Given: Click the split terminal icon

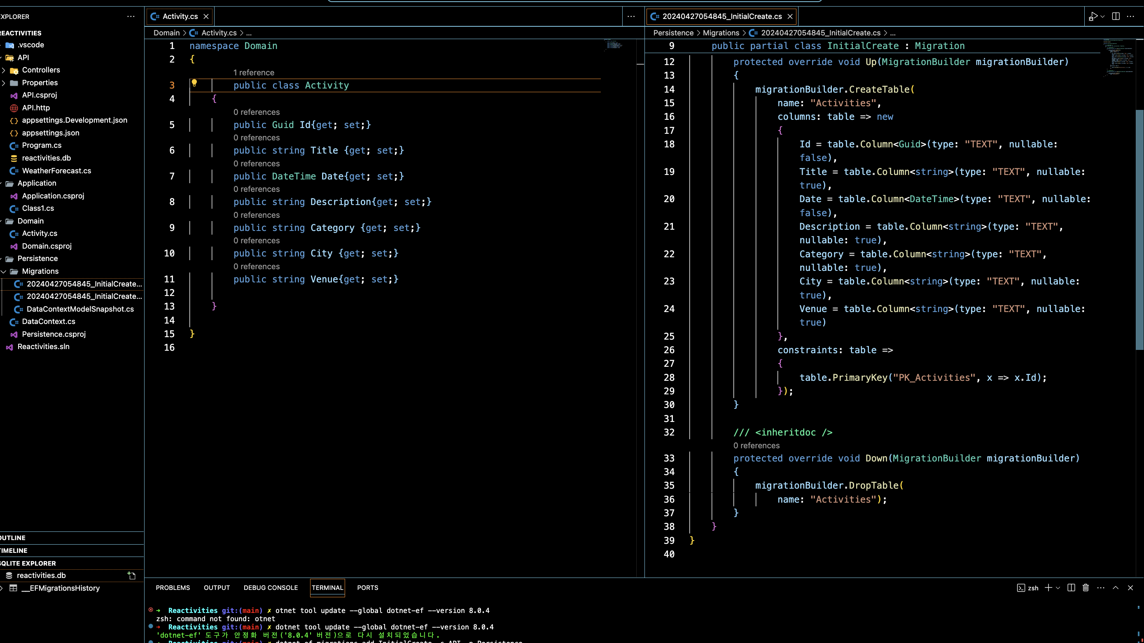Looking at the screenshot, I should (1071, 587).
